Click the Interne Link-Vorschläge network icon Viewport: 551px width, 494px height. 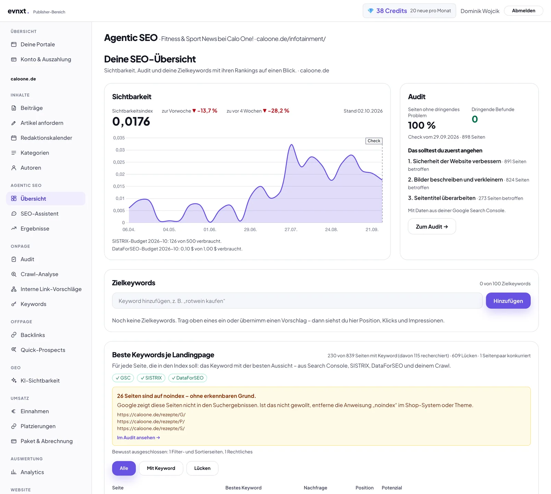coord(14,289)
